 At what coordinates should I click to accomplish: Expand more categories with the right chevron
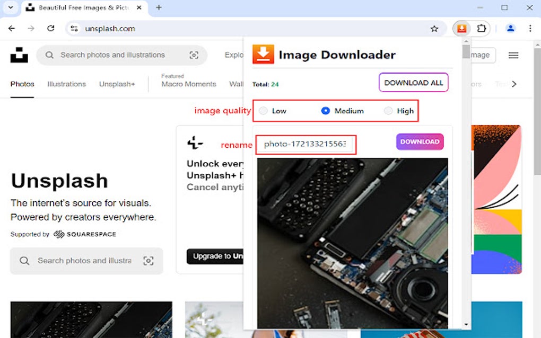[513, 84]
